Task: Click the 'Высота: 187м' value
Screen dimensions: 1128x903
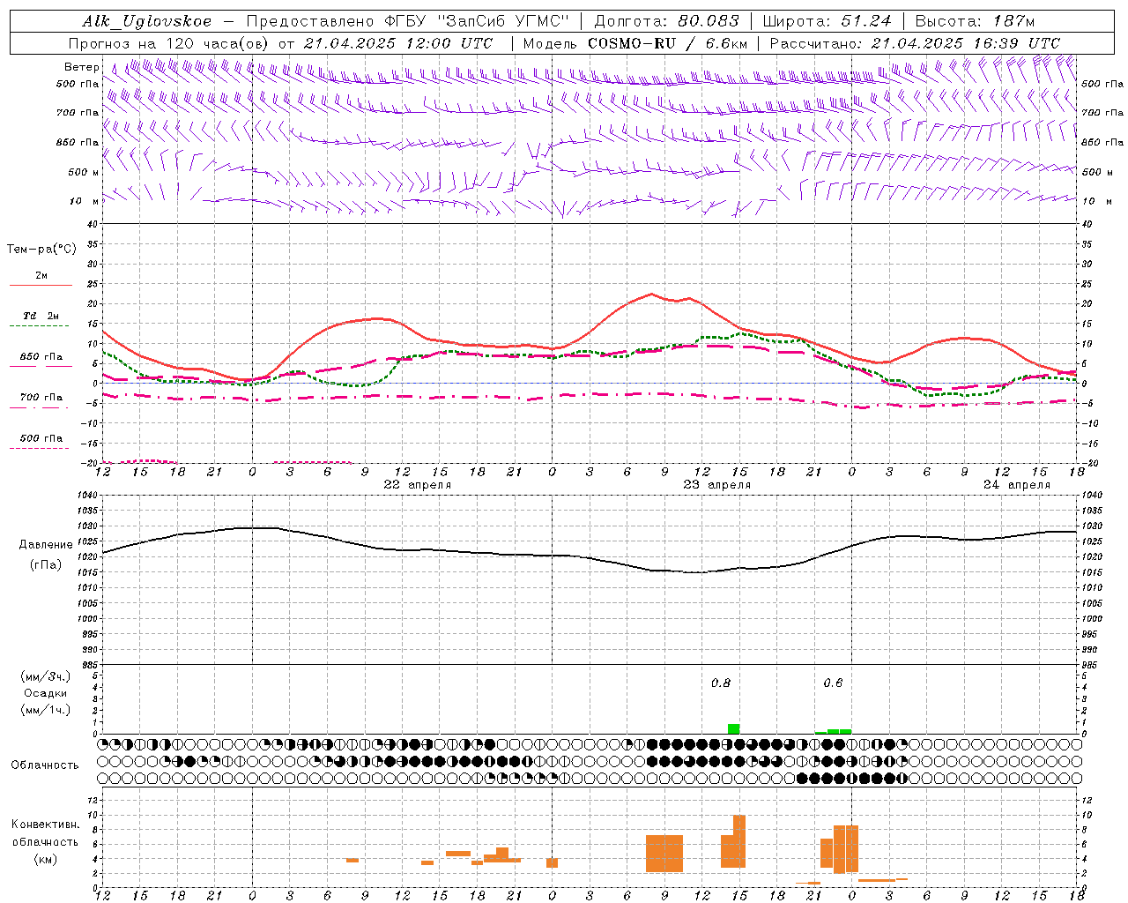Action: coord(975,21)
